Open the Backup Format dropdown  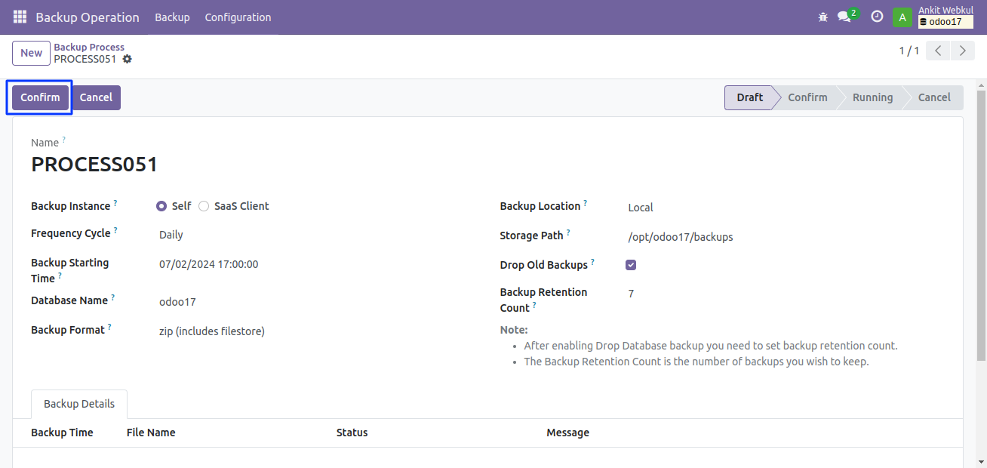[x=302, y=331]
